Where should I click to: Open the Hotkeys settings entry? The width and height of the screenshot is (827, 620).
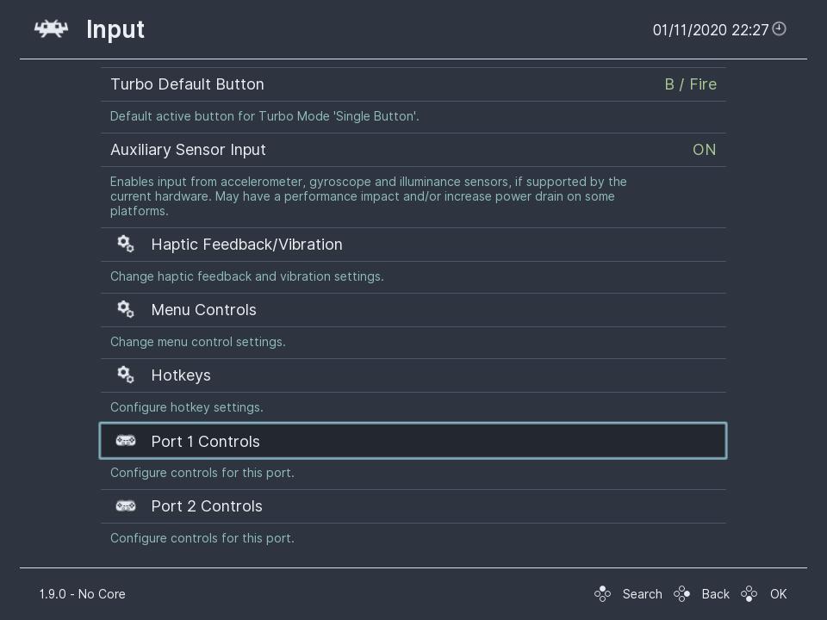pyautogui.click(x=413, y=375)
